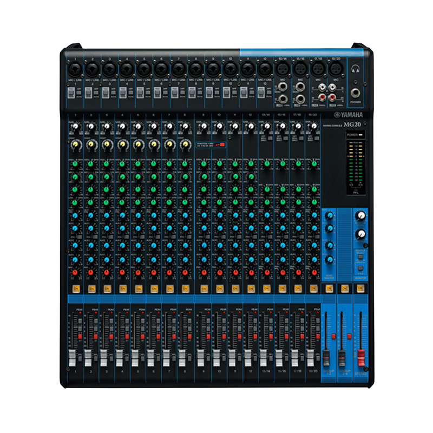
Task: Click channel 1 white GAIN knob
Action: pos(75,127)
